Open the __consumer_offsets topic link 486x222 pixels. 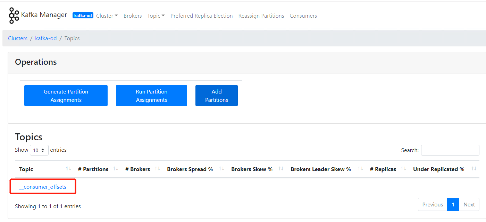pyautogui.click(x=43, y=187)
